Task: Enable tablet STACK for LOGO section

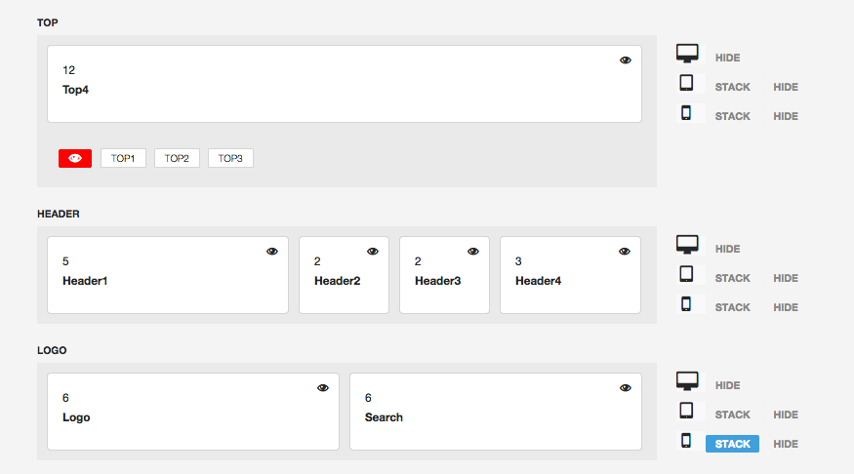Action: click(733, 415)
